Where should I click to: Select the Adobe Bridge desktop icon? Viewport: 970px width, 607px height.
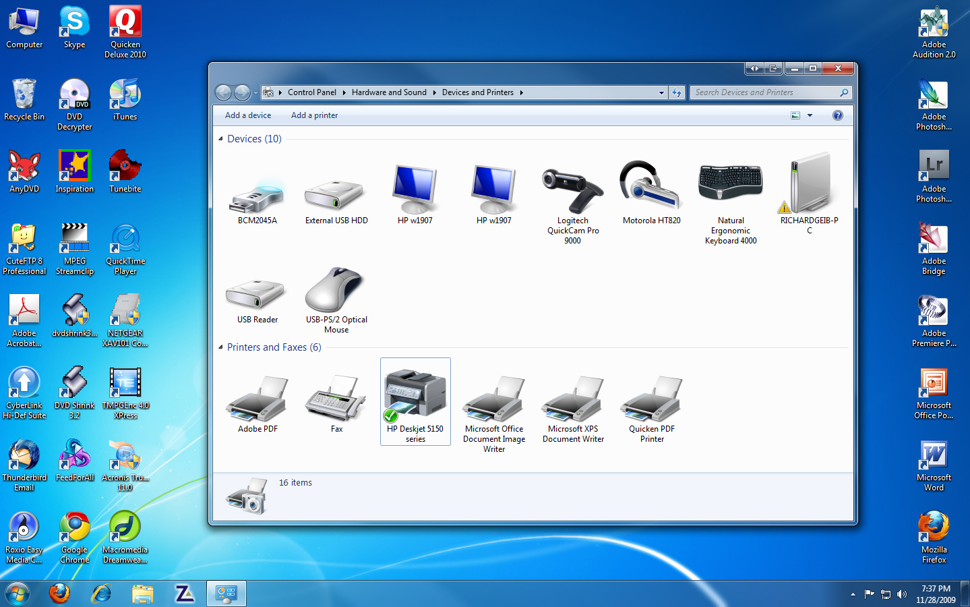tap(934, 249)
